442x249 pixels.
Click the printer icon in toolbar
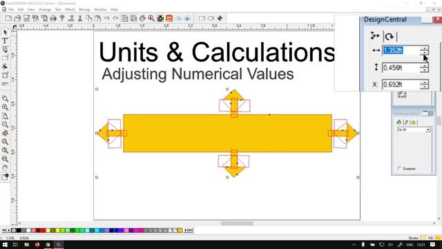coord(53,19)
